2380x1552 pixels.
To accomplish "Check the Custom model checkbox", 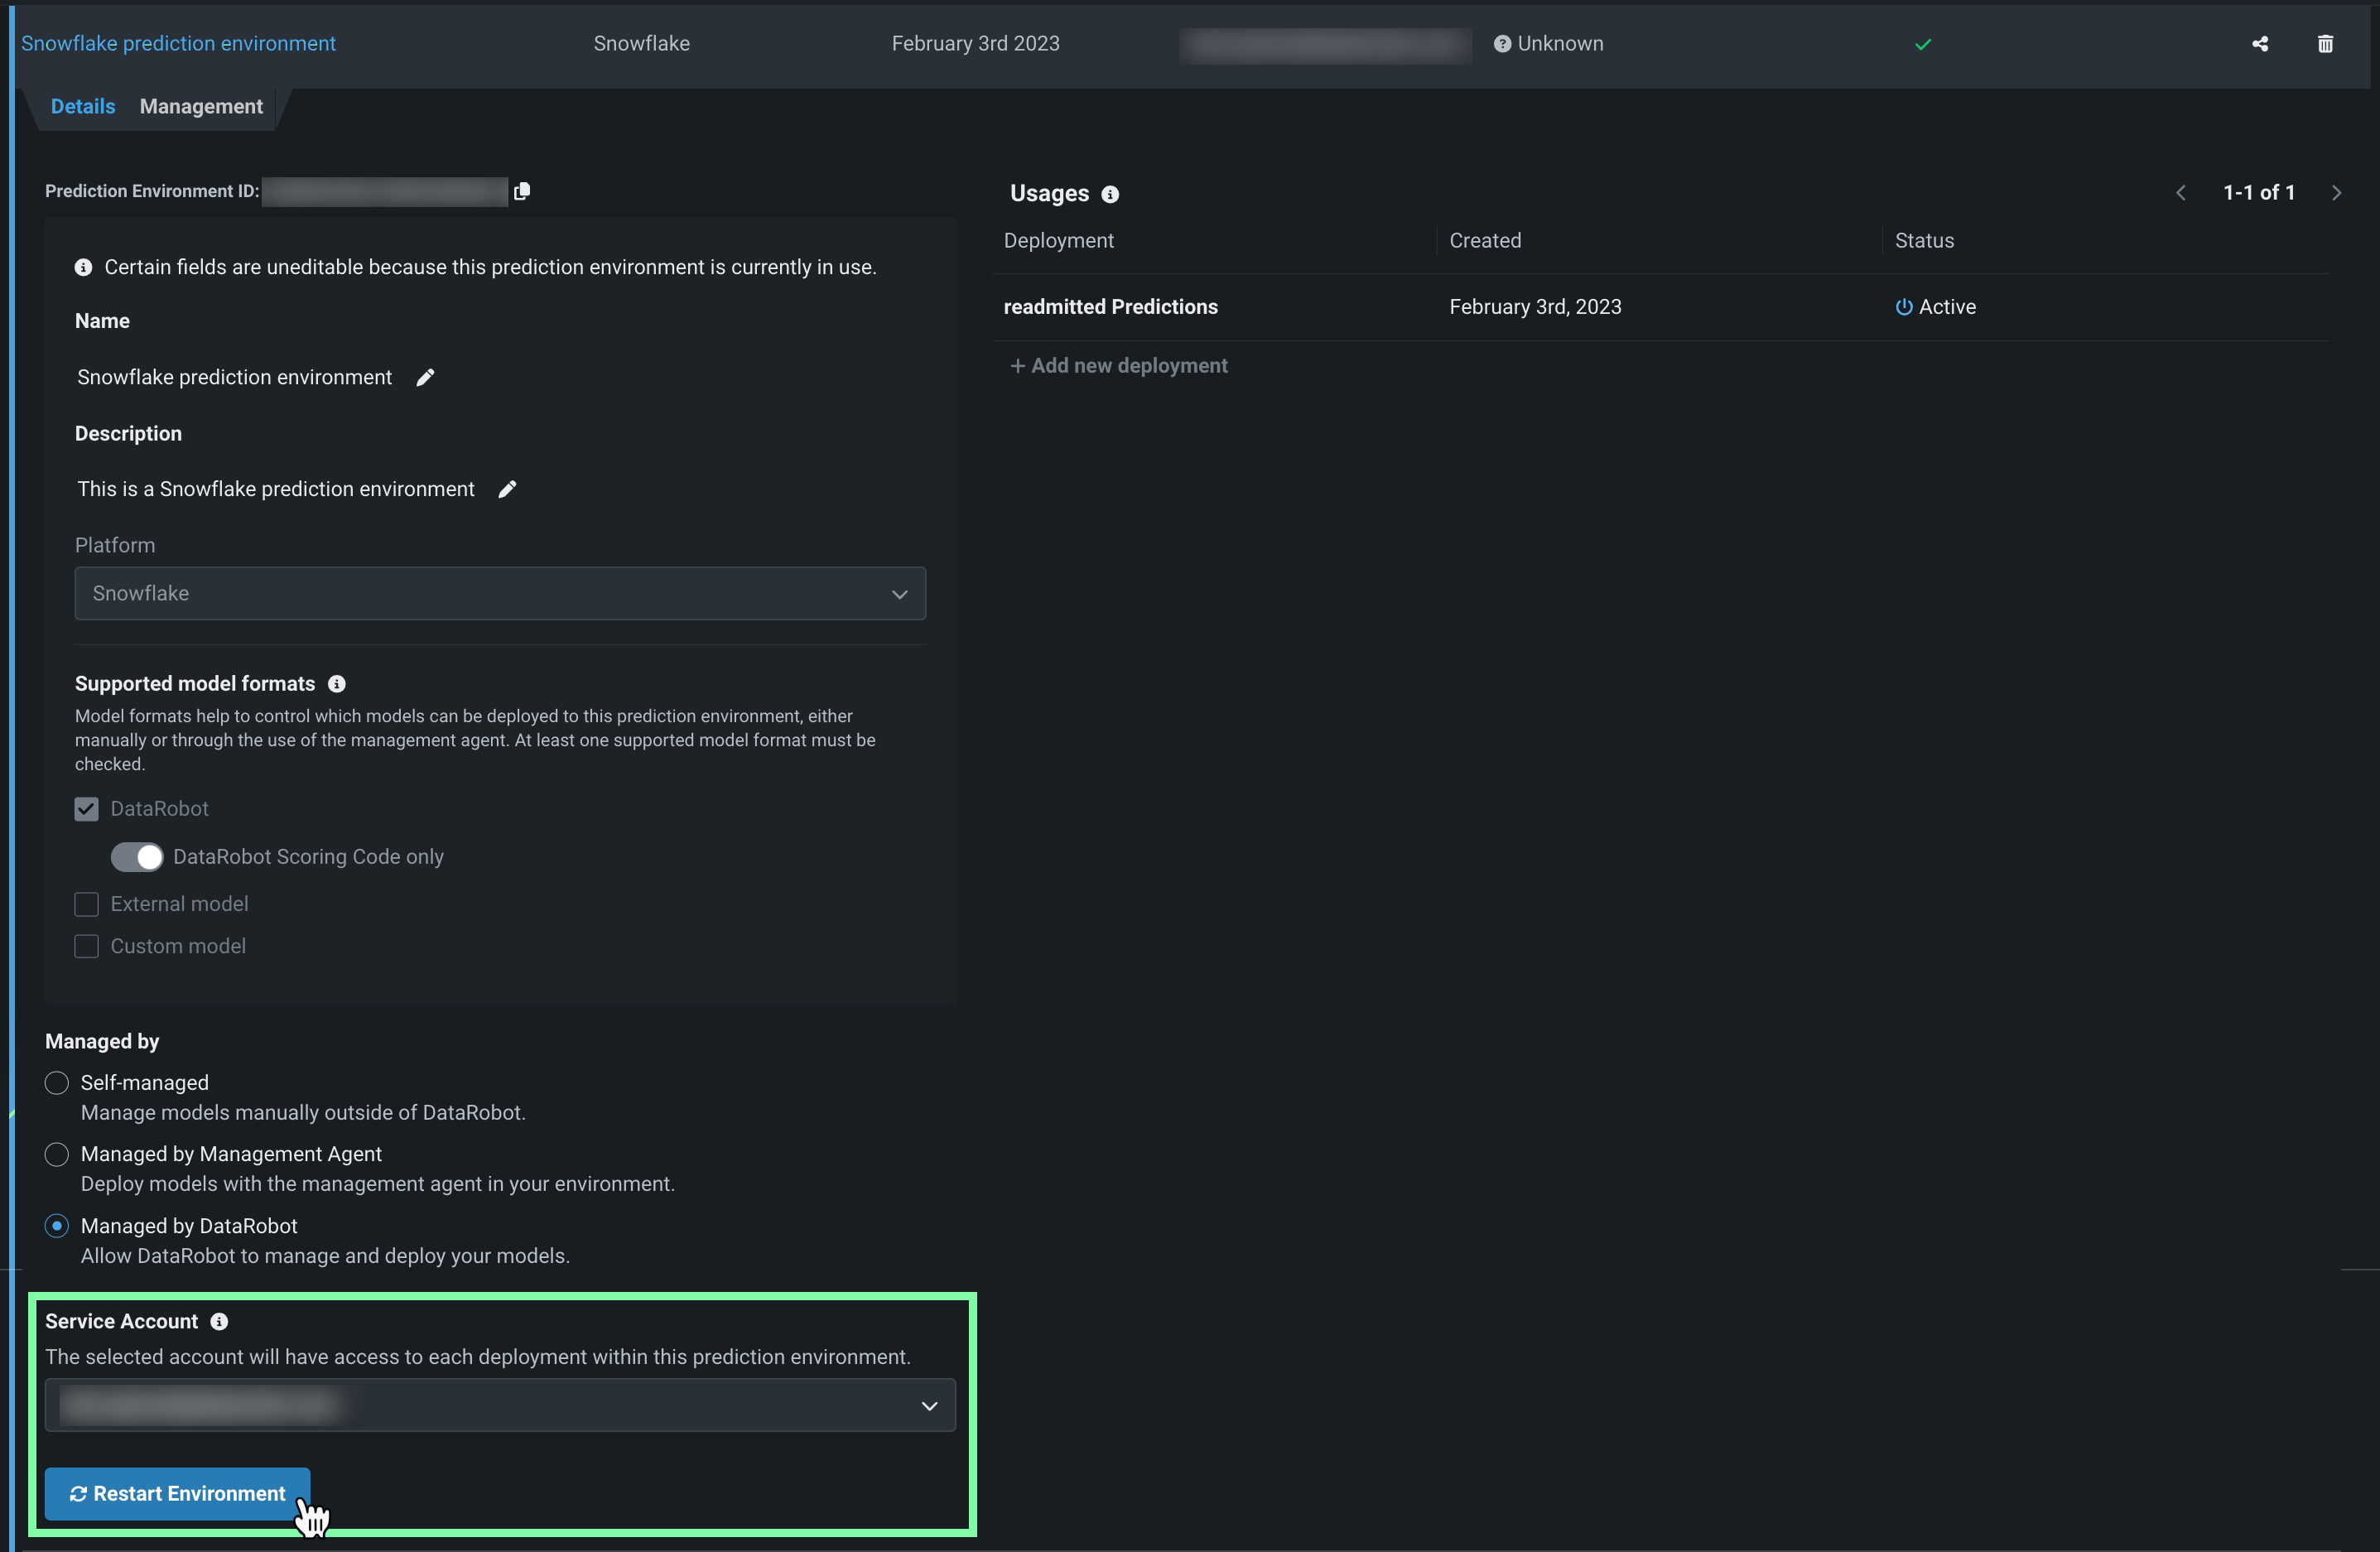I will point(87,946).
